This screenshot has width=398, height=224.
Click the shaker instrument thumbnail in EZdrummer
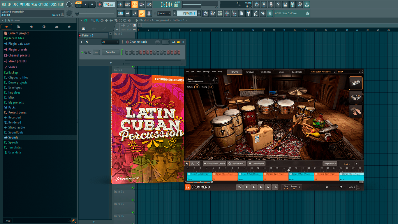point(356,83)
